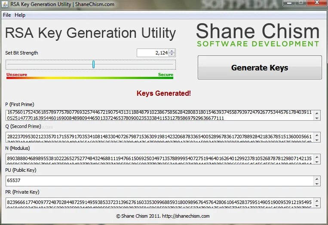Click PU (Public Key) scrollbar down arrow
Screen dimensions: 328x225
pos(317,184)
